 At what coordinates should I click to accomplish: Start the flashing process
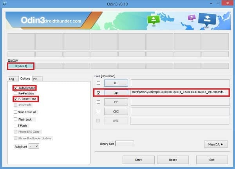pos(139,160)
